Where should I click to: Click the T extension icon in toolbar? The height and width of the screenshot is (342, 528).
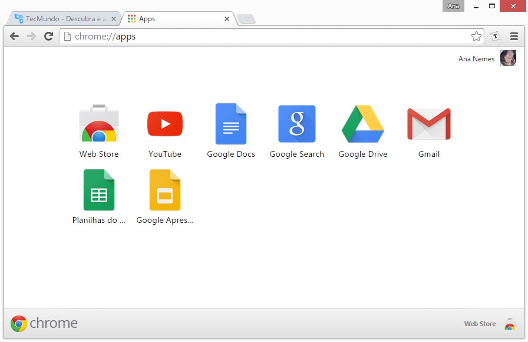point(495,36)
